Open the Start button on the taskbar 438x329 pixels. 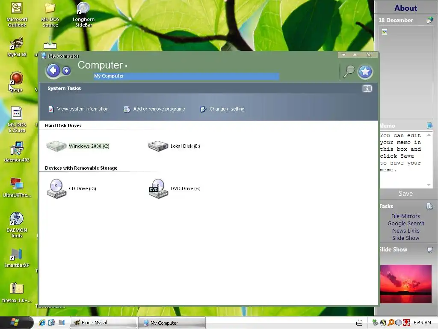(x=17, y=322)
